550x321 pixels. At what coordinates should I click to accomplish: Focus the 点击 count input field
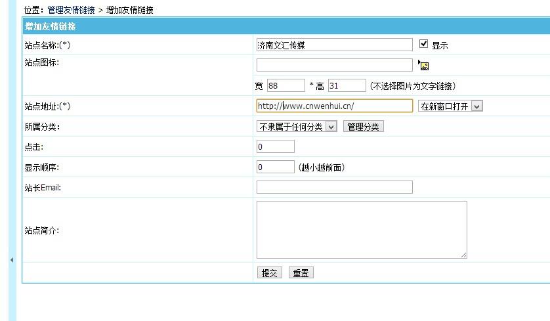[x=275, y=146]
